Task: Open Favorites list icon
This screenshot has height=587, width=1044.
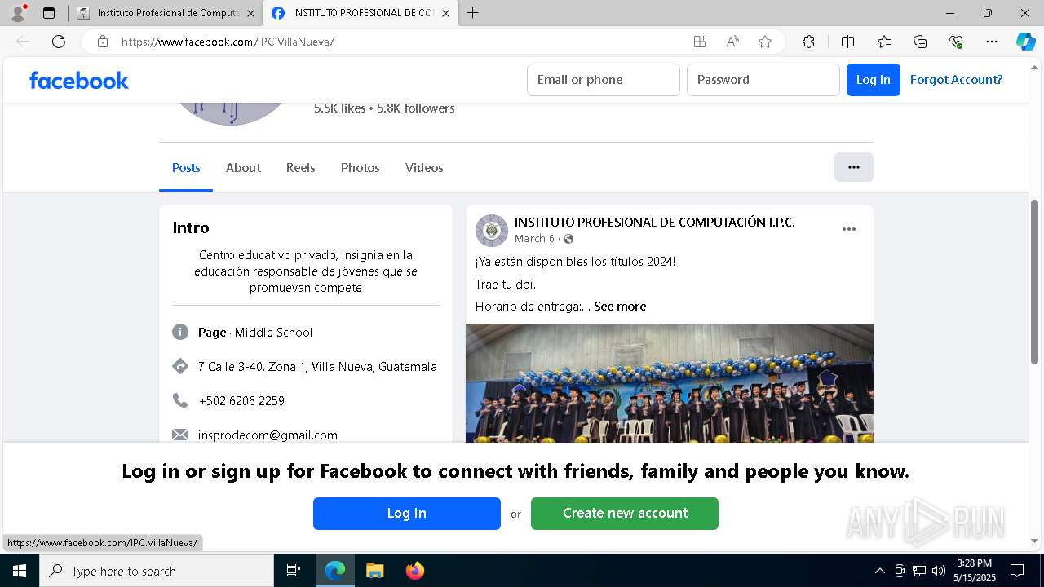Action: (x=884, y=42)
